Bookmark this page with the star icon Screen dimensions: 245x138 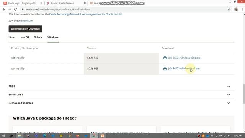coord(229,9)
